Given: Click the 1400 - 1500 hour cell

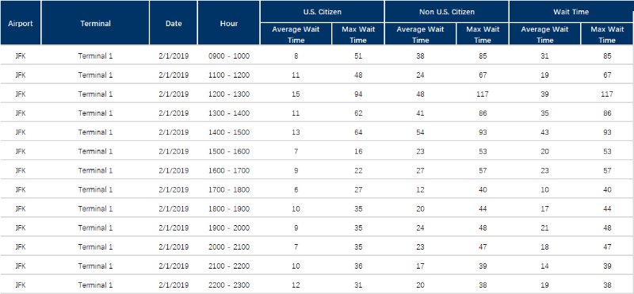Looking at the screenshot, I should 229,132.
